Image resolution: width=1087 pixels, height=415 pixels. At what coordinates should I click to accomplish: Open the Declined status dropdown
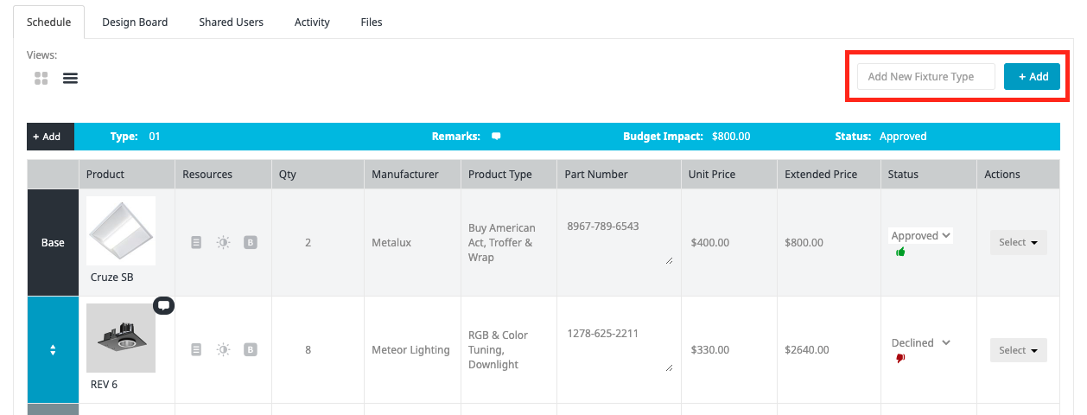tap(921, 342)
